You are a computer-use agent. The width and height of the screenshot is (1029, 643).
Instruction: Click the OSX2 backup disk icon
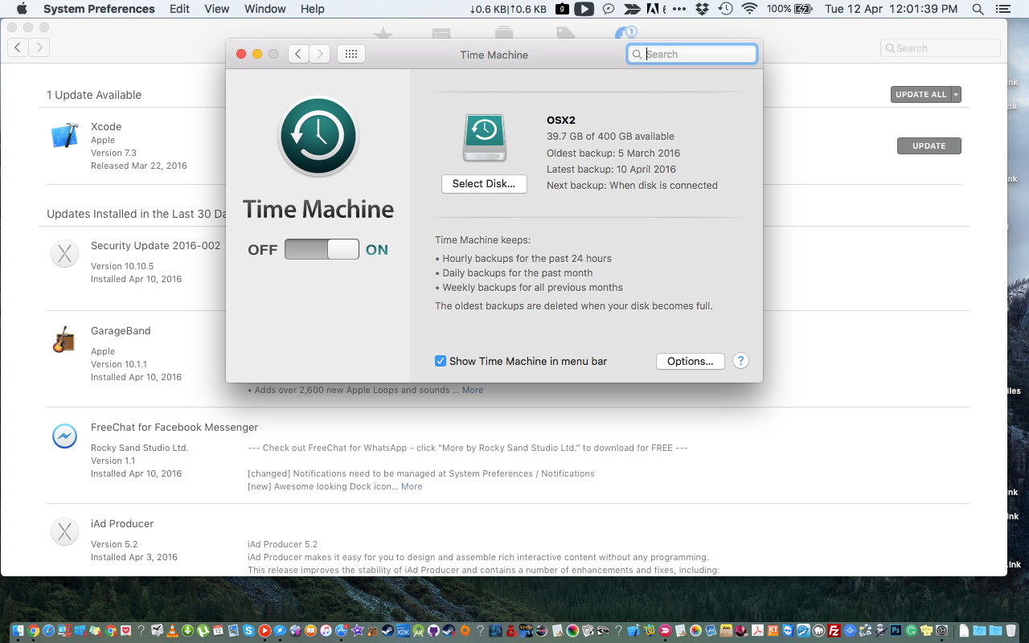tap(484, 138)
